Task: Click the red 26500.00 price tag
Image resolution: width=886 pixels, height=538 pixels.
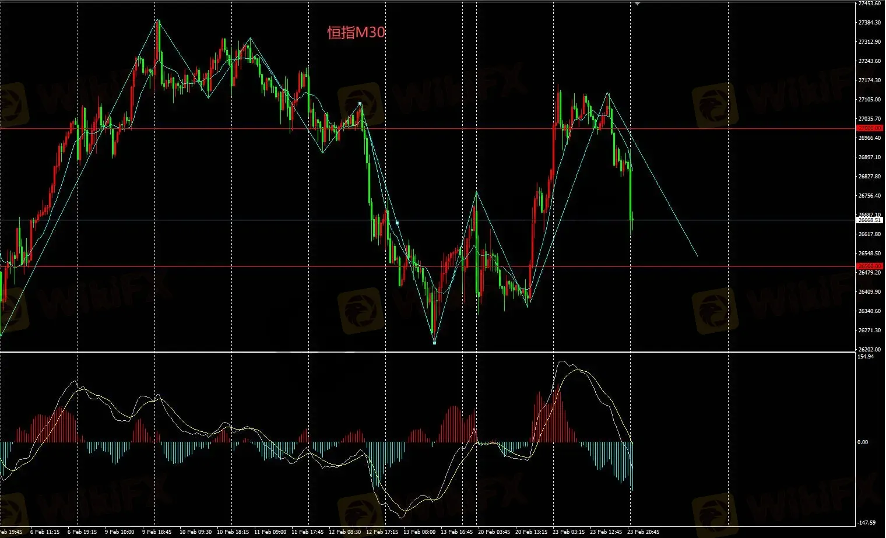Action: coord(869,266)
